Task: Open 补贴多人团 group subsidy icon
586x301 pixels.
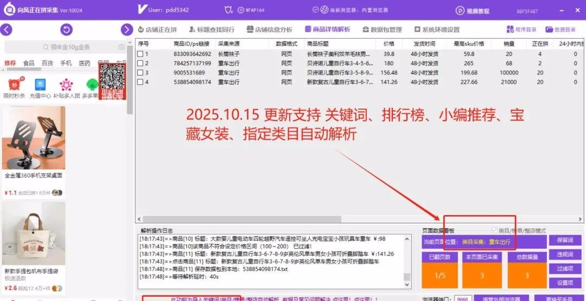Action: [x=66, y=85]
